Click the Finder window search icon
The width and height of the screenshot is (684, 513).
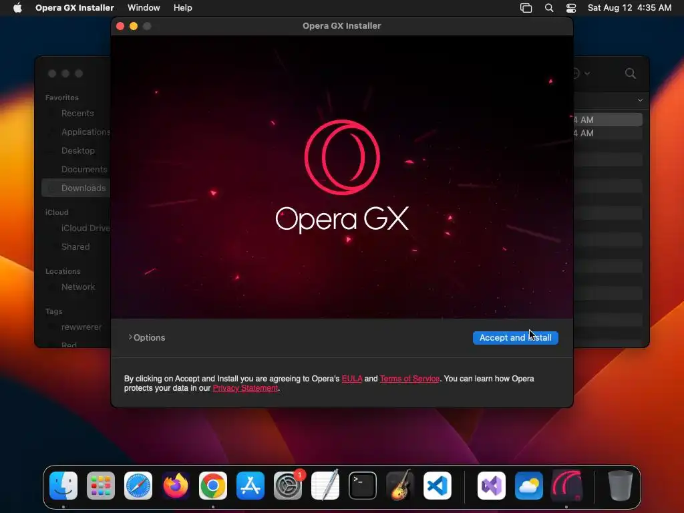click(630, 73)
